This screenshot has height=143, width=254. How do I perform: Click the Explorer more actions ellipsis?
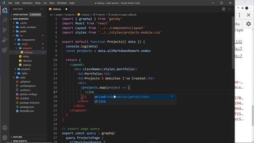(x=42, y=9)
